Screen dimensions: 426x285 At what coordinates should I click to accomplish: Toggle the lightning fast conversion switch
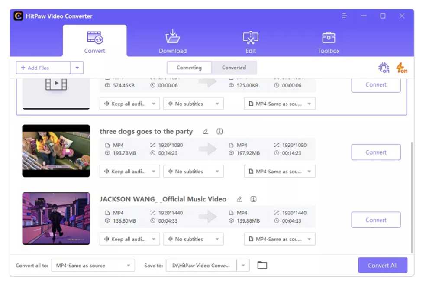[x=402, y=68]
